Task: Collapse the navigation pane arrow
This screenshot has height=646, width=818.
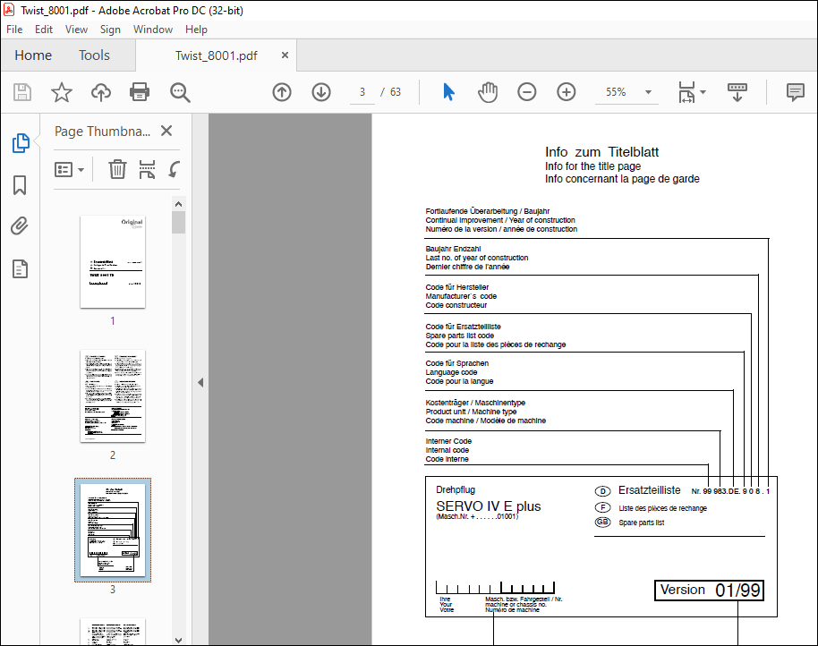Action: 200,383
